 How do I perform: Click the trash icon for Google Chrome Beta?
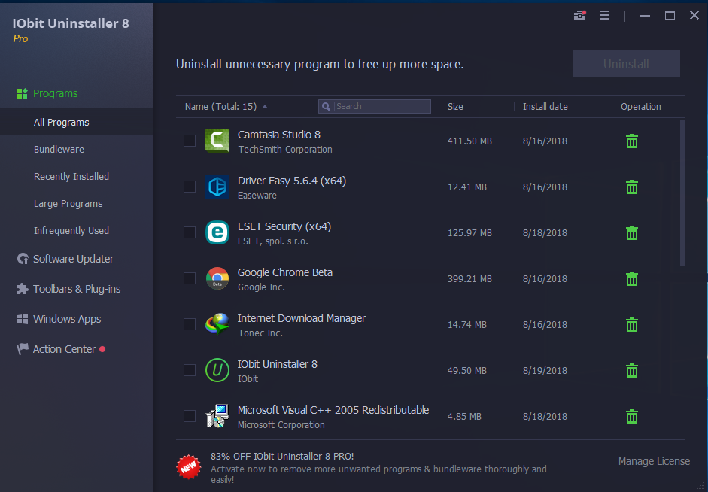tap(632, 279)
